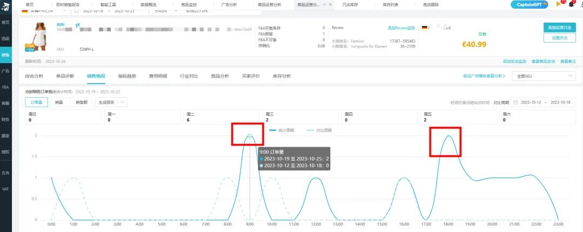This screenshot has height=232, width=583.
Task: Switch to the 冗余库存 top tab
Action: coord(350,5)
